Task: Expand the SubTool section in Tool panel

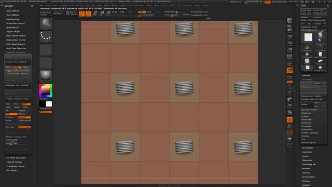Action: click(306, 75)
